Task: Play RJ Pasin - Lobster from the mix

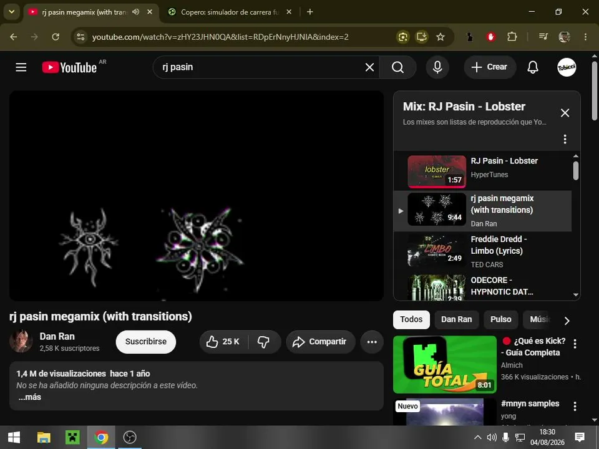Action: coord(483,171)
